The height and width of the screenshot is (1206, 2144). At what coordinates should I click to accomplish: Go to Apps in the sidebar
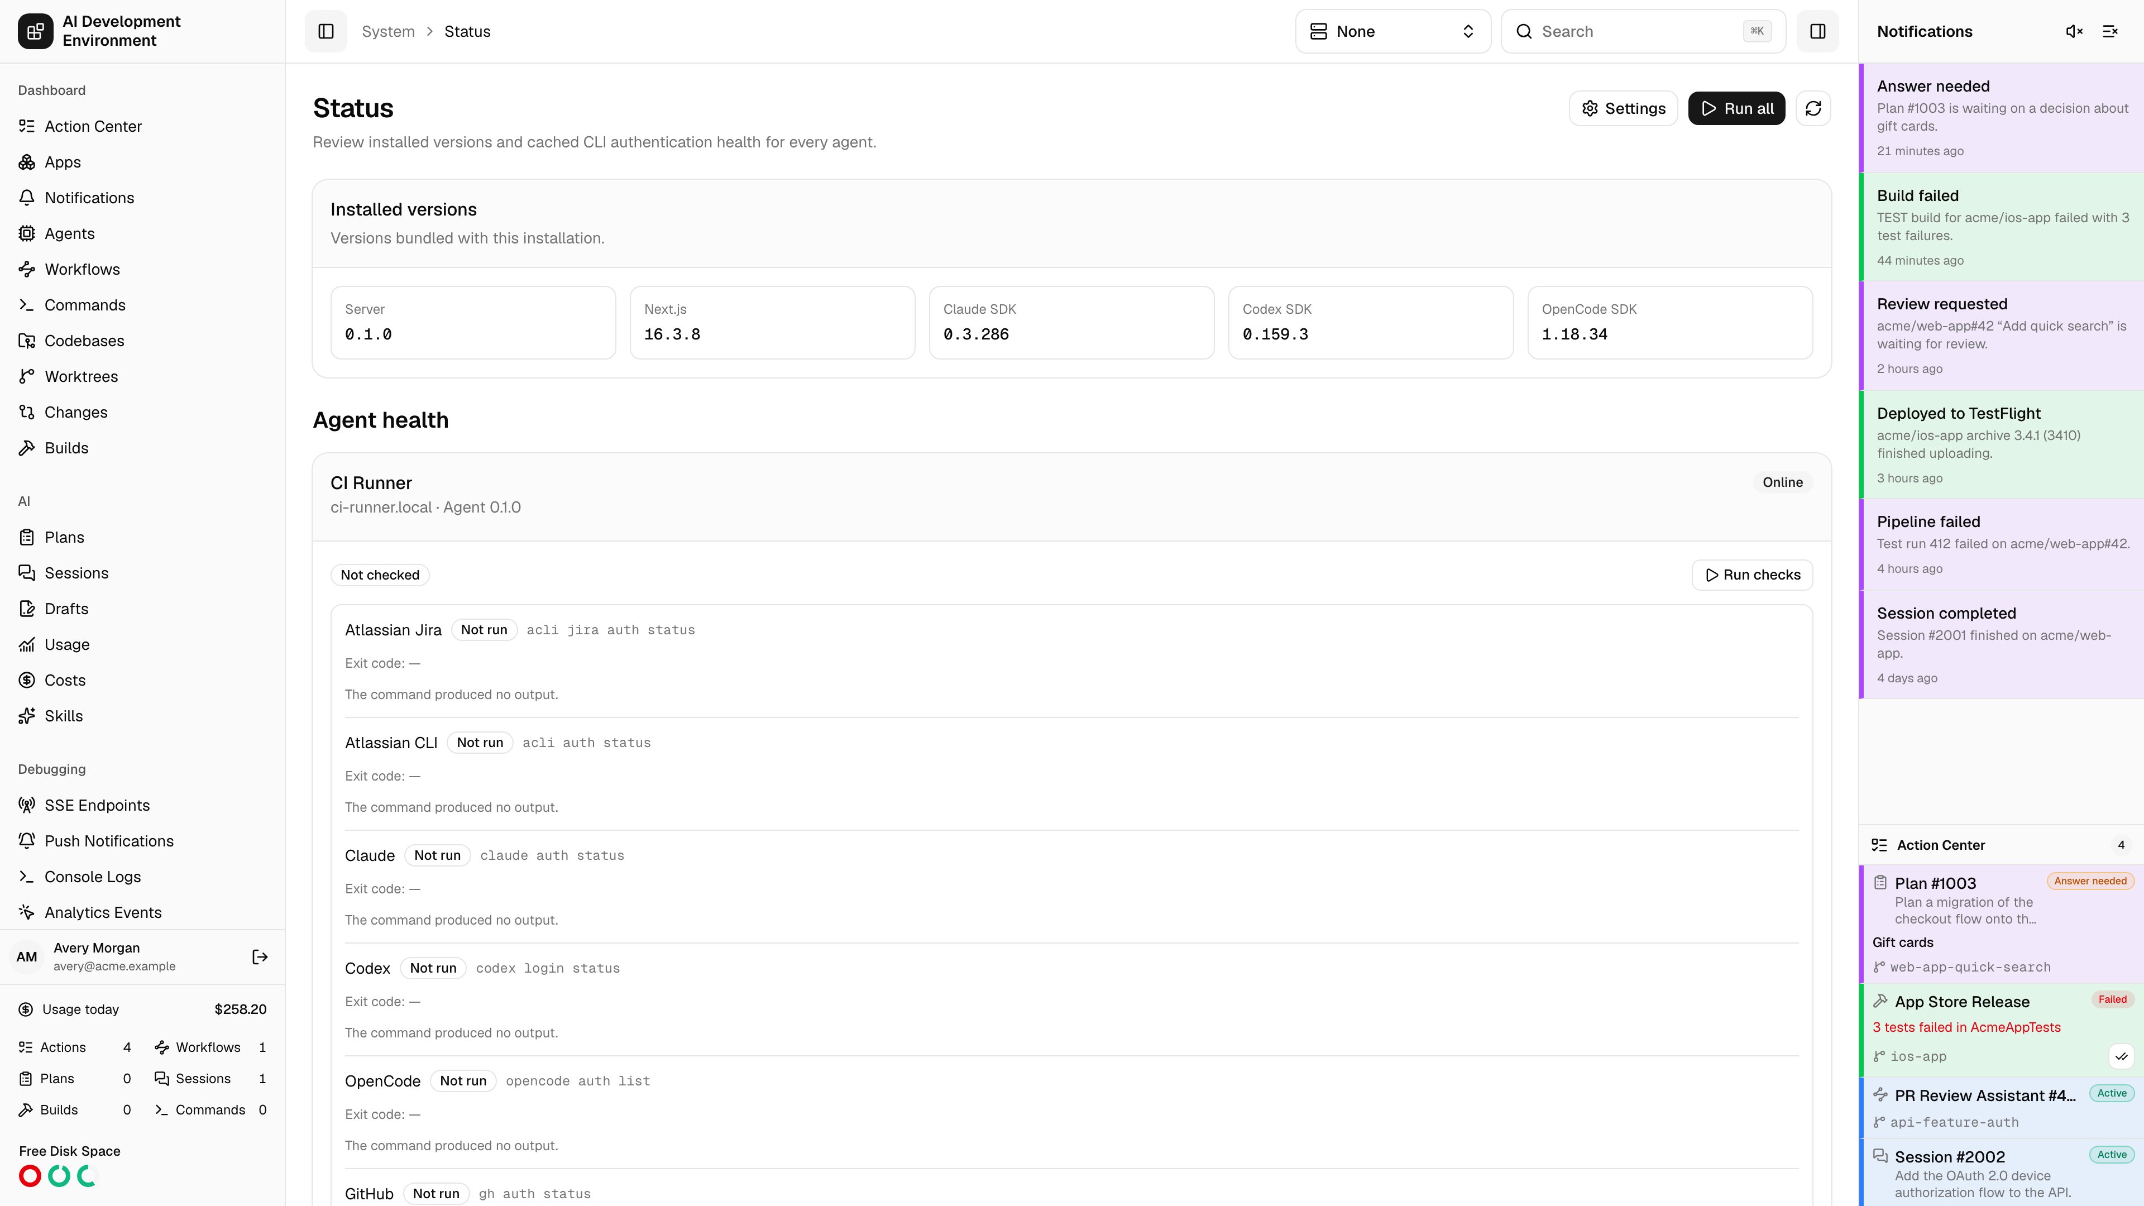pyautogui.click(x=142, y=162)
